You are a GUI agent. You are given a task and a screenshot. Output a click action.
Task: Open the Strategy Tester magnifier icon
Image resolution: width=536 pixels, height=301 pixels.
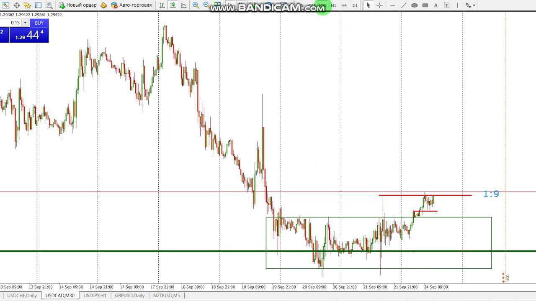tap(49, 5)
